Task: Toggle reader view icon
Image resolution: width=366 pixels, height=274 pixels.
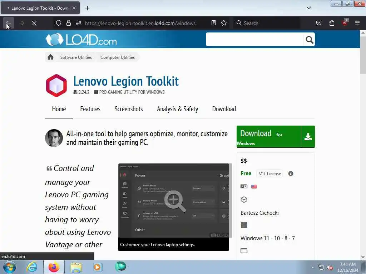Action: click(214, 23)
